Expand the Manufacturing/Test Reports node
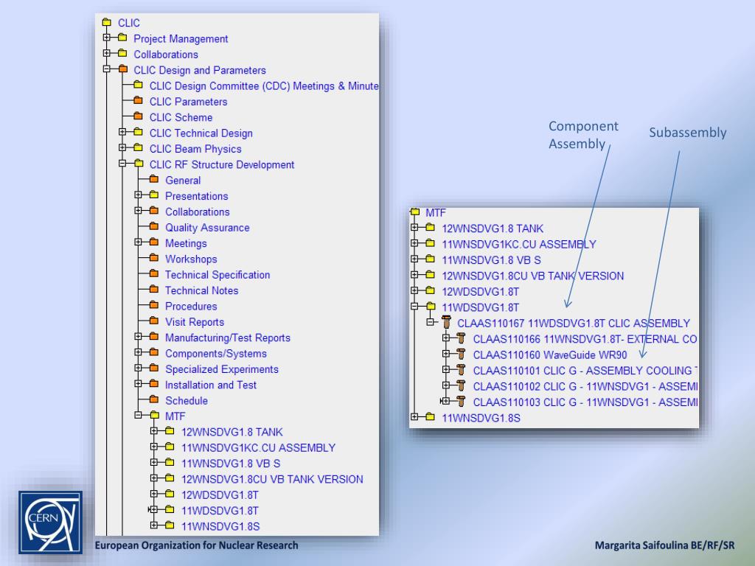The image size is (755, 566). click(x=138, y=337)
